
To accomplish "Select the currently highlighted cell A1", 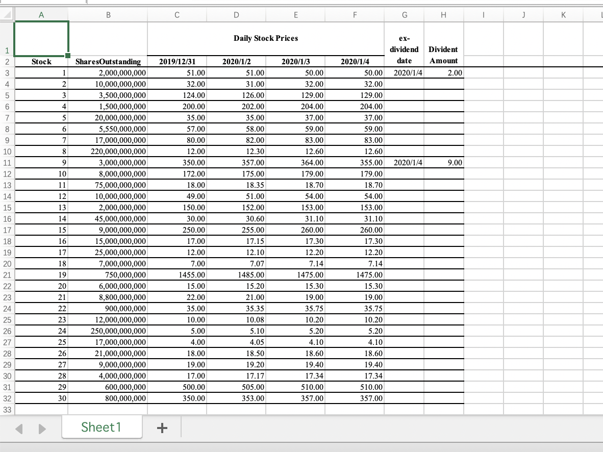I will point(41,38).
